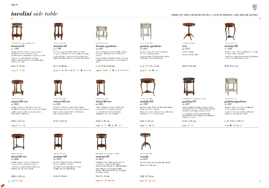Click the red icon in bottom-left corner
Image resolution: width=269 pixels, height=188 pixels.
[2, 186]
